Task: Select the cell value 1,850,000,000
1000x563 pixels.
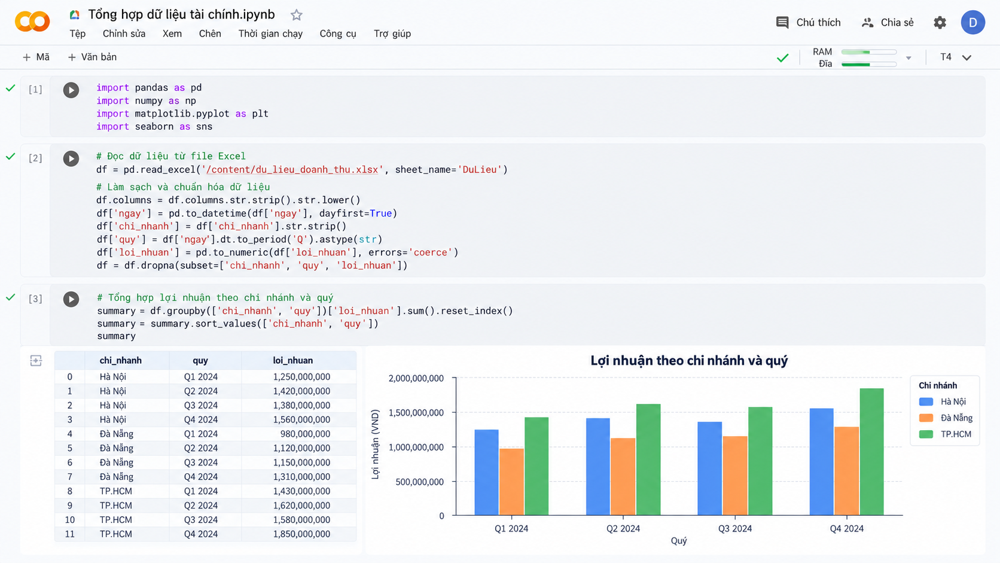Action: point(301,534)
